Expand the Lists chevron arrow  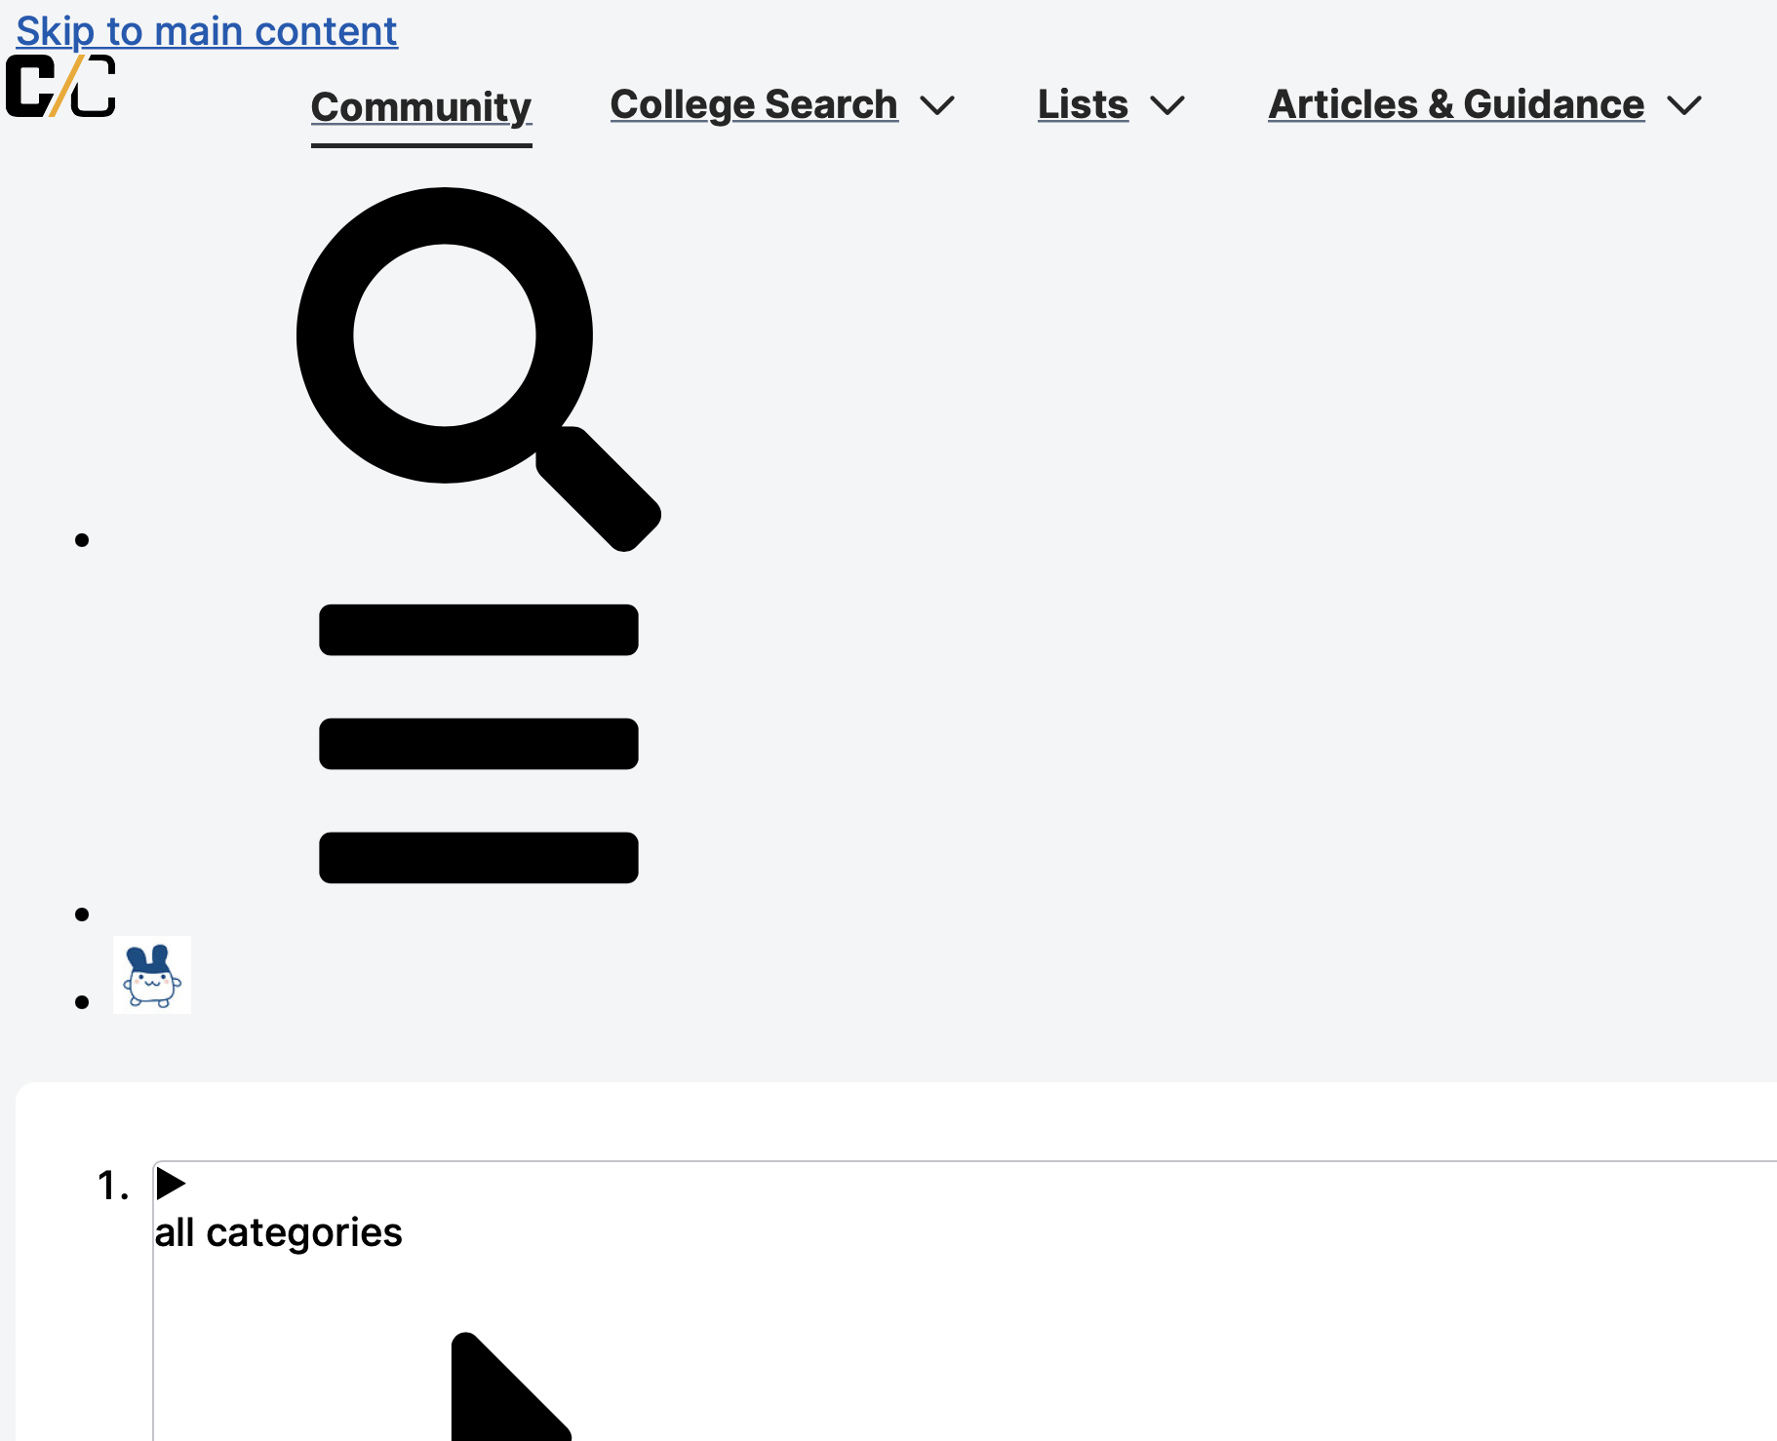click(x=1167, y=105)
